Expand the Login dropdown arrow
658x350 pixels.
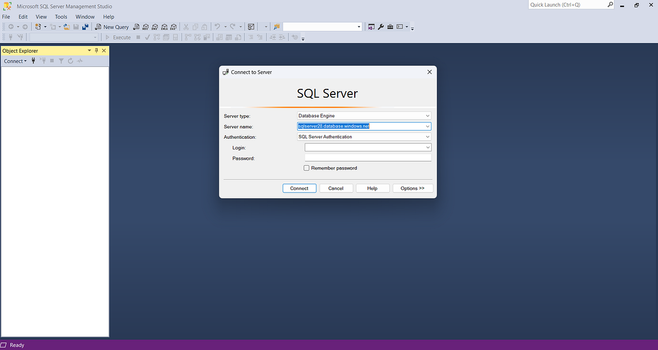point(428,148)
